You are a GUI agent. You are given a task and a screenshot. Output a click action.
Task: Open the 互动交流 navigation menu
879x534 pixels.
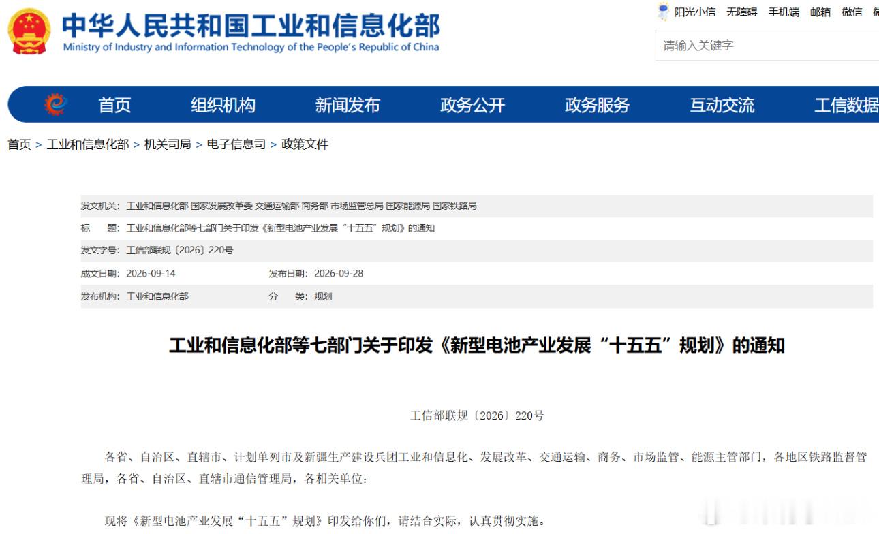(x=722, y=105)
